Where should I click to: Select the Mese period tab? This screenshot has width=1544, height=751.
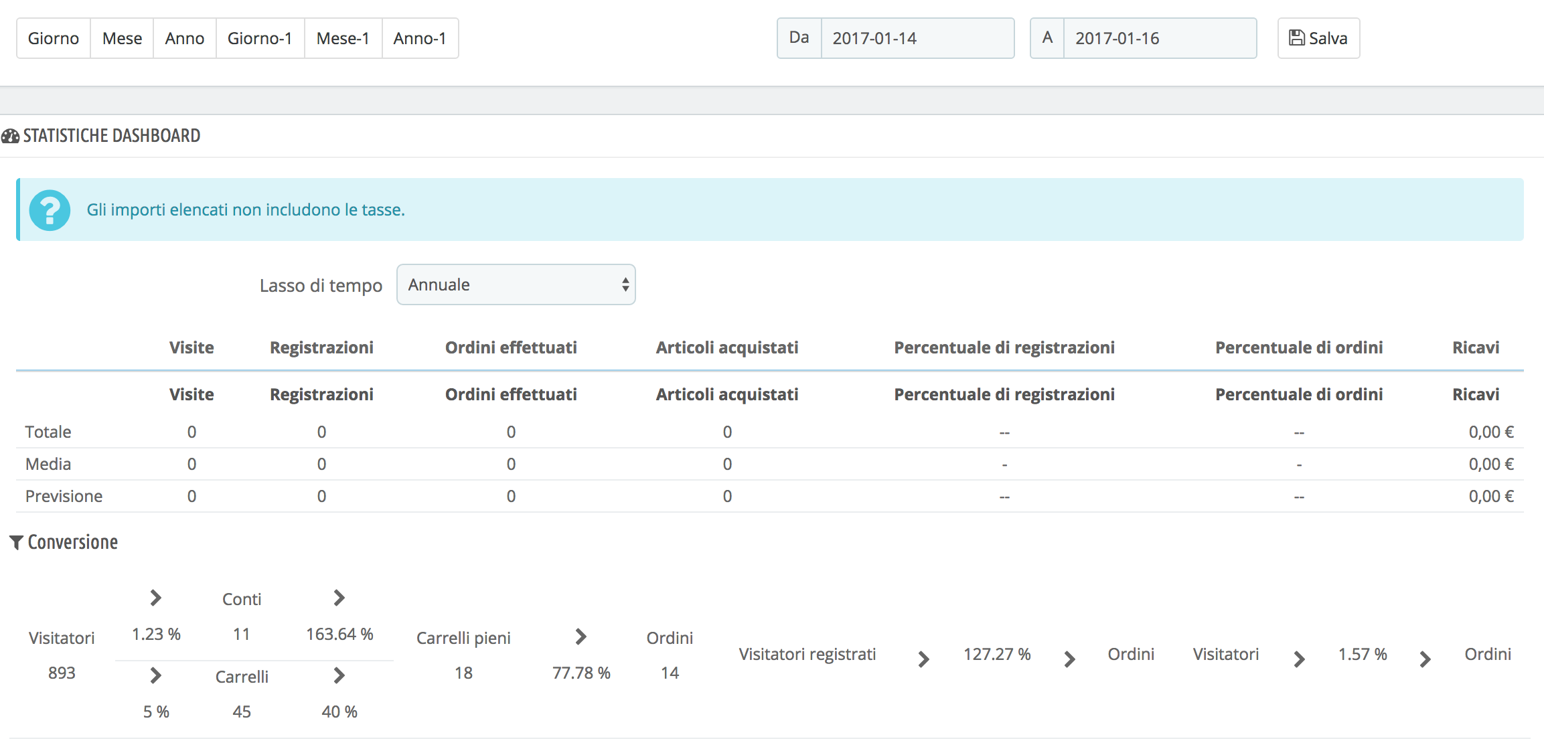tap(122, 38)
